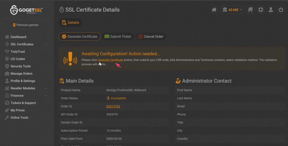Open the shopping cart icon
Image resolution: width=288 pixels, height=146 pixels.
[x=251, y=10]
